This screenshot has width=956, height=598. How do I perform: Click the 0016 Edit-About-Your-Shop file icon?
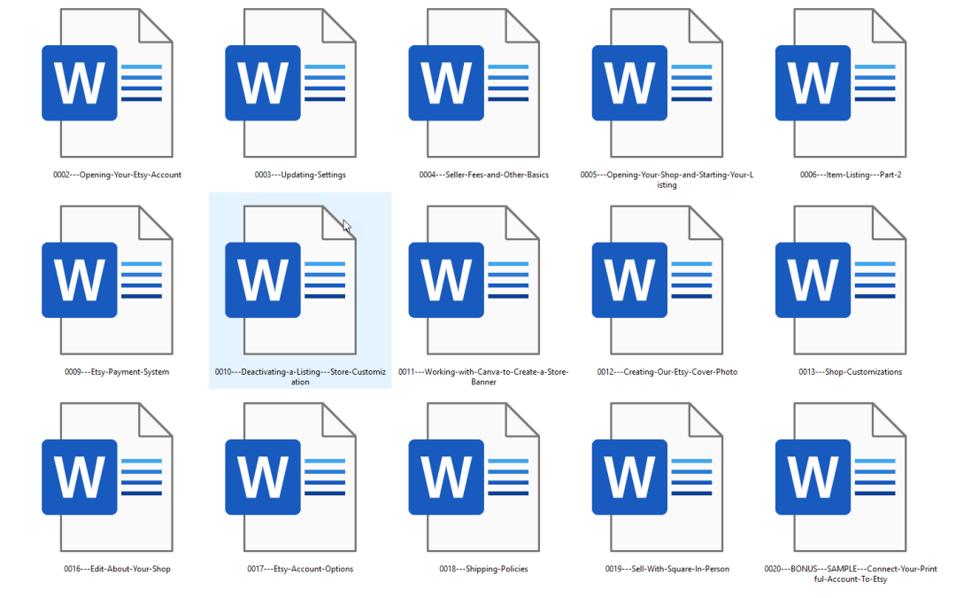click(107, 478)
